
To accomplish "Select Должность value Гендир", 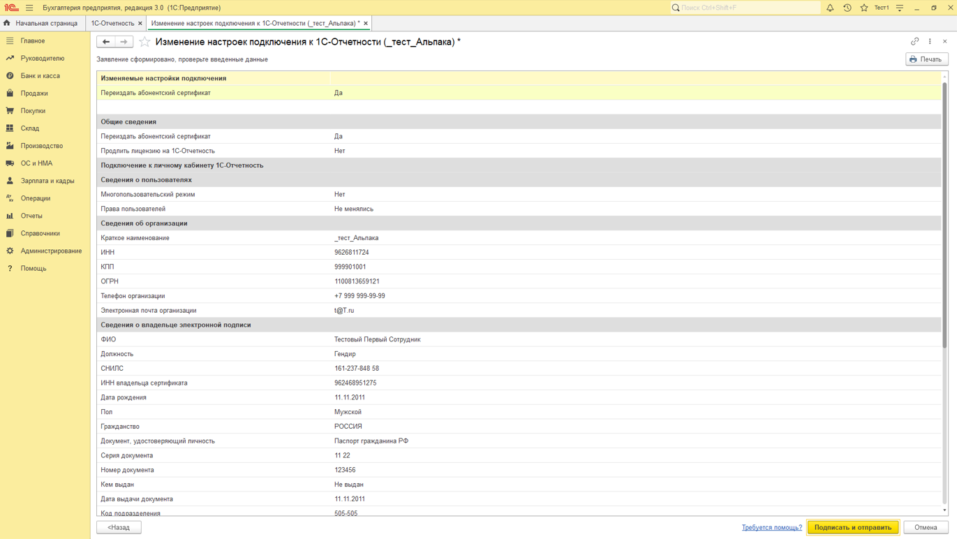I will tap(345, 354).
